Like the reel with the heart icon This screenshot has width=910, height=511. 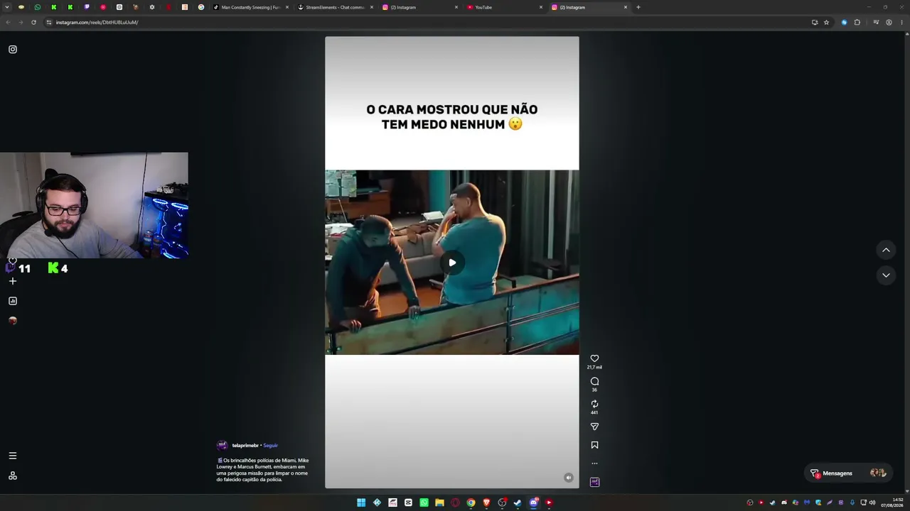594,358
